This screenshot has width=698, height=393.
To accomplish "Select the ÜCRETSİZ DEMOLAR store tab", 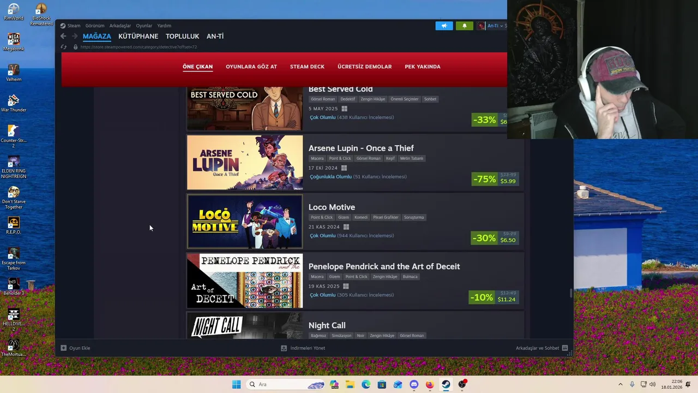I will (364, 67).
